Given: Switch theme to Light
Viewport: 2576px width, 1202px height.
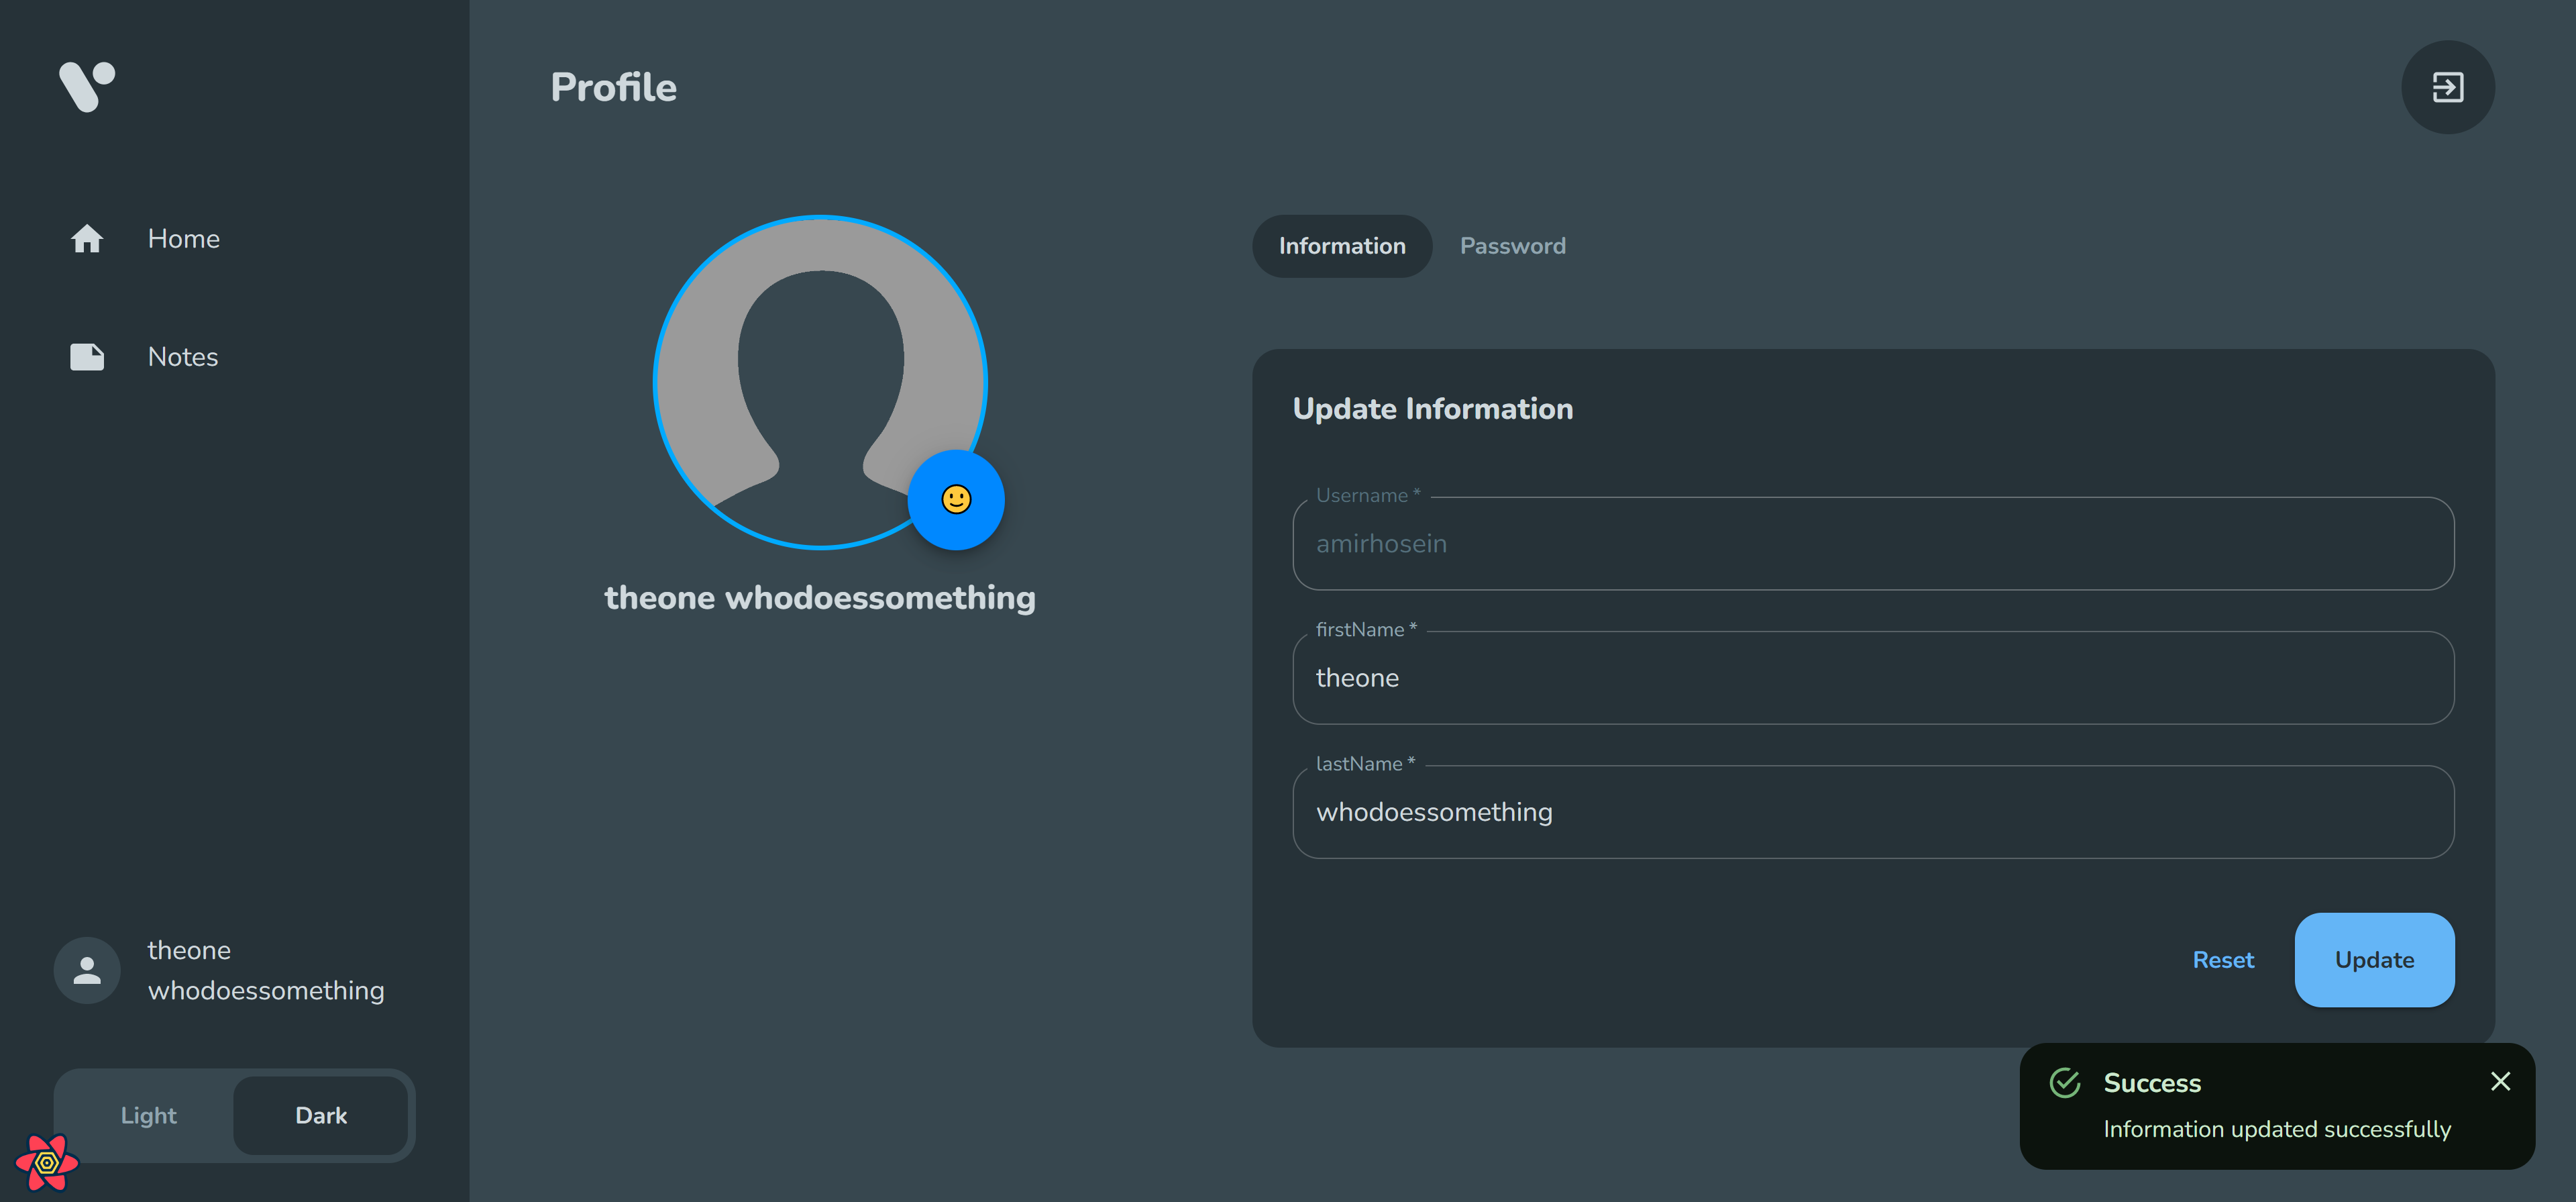Looking at the screenshot, I should click(x=148, y=1115).
